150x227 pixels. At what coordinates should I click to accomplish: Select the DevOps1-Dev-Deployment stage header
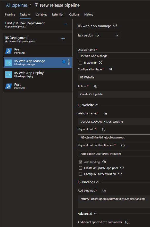pyautogui.click(x=36, y=25)
